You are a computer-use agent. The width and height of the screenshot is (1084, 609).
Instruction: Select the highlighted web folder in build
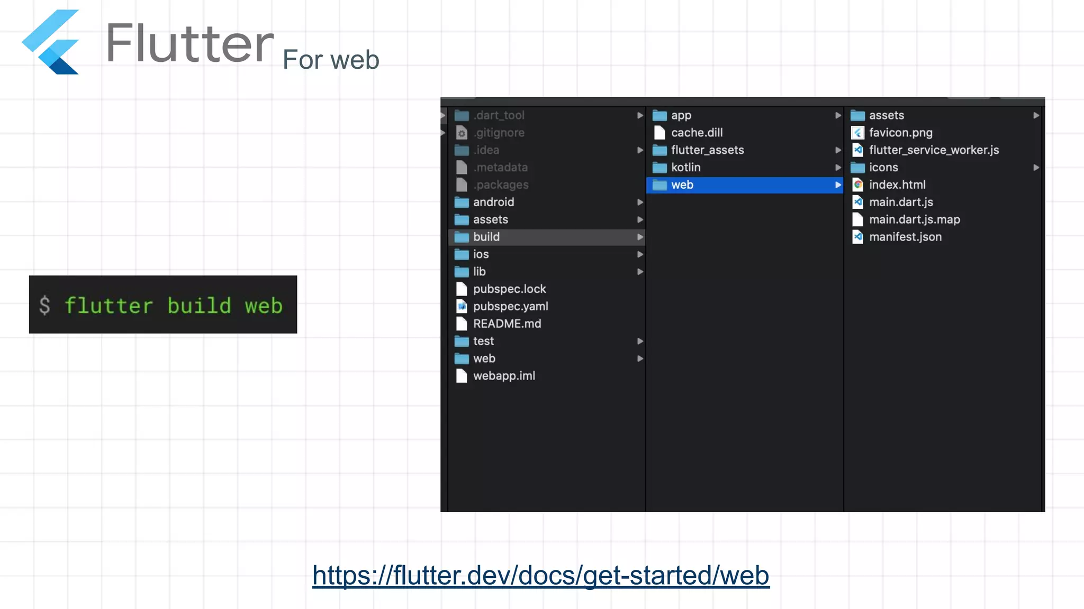click(682, 185)
